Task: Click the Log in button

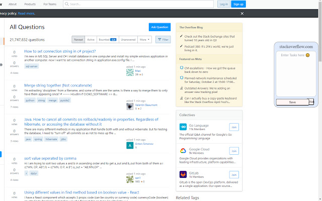Action: click(224, 4)
